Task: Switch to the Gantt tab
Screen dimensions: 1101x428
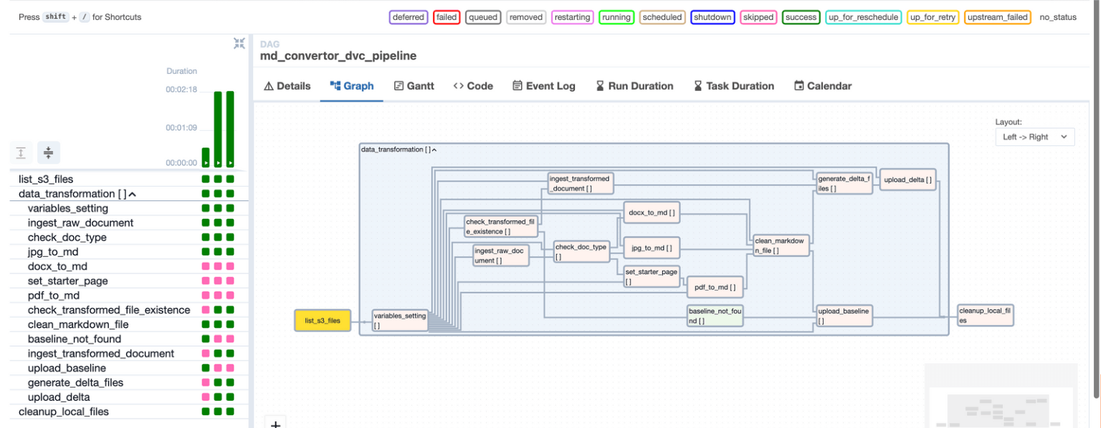Action: click(x=414, y=85)
